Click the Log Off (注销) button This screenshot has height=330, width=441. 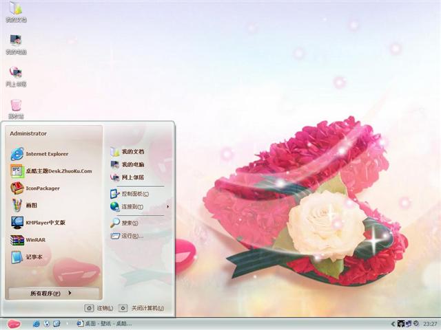coord(99,308)
